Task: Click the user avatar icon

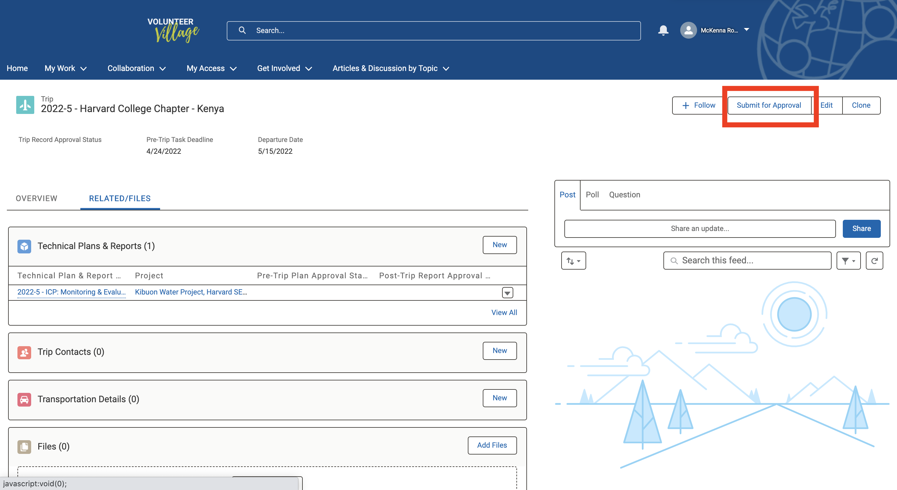Action: tap(688, 30)
